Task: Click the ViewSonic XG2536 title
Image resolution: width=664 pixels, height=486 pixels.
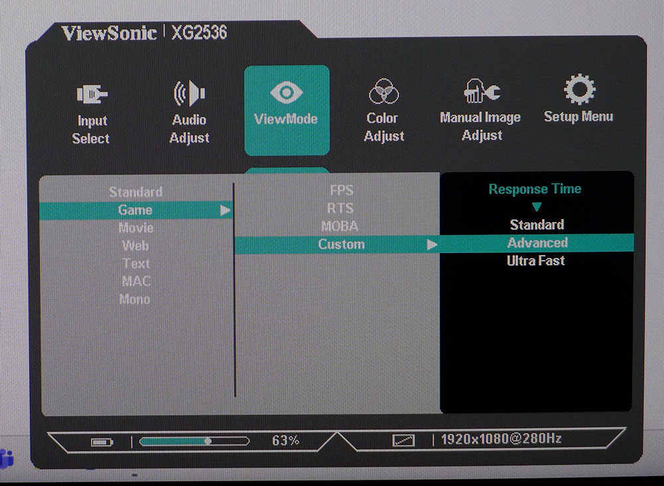Action: point(144,33)
